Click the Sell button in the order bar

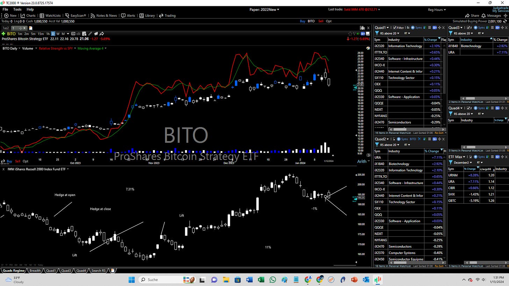point(321,21)
